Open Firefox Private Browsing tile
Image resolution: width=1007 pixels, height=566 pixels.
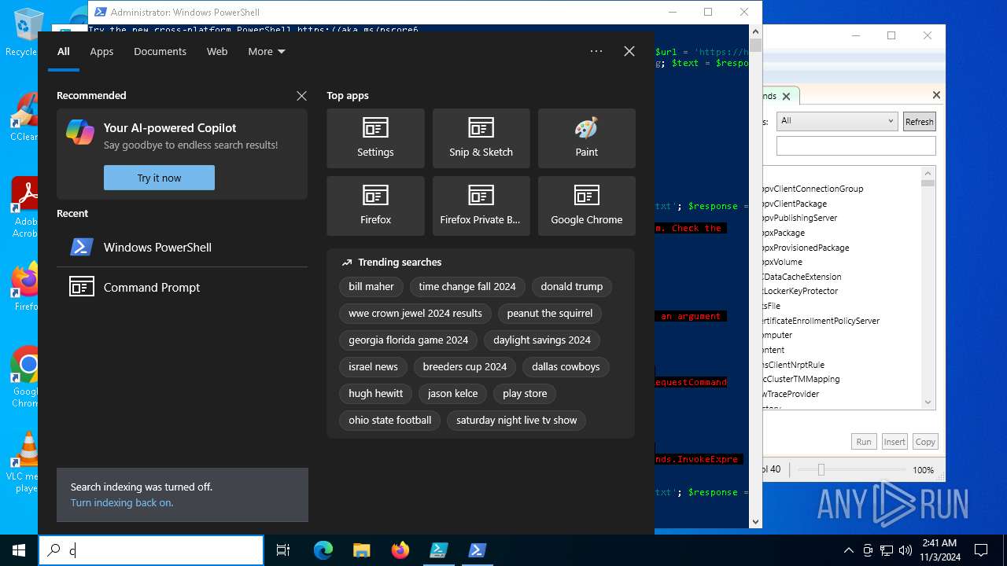pyautogui.click(x=481, y=206)
